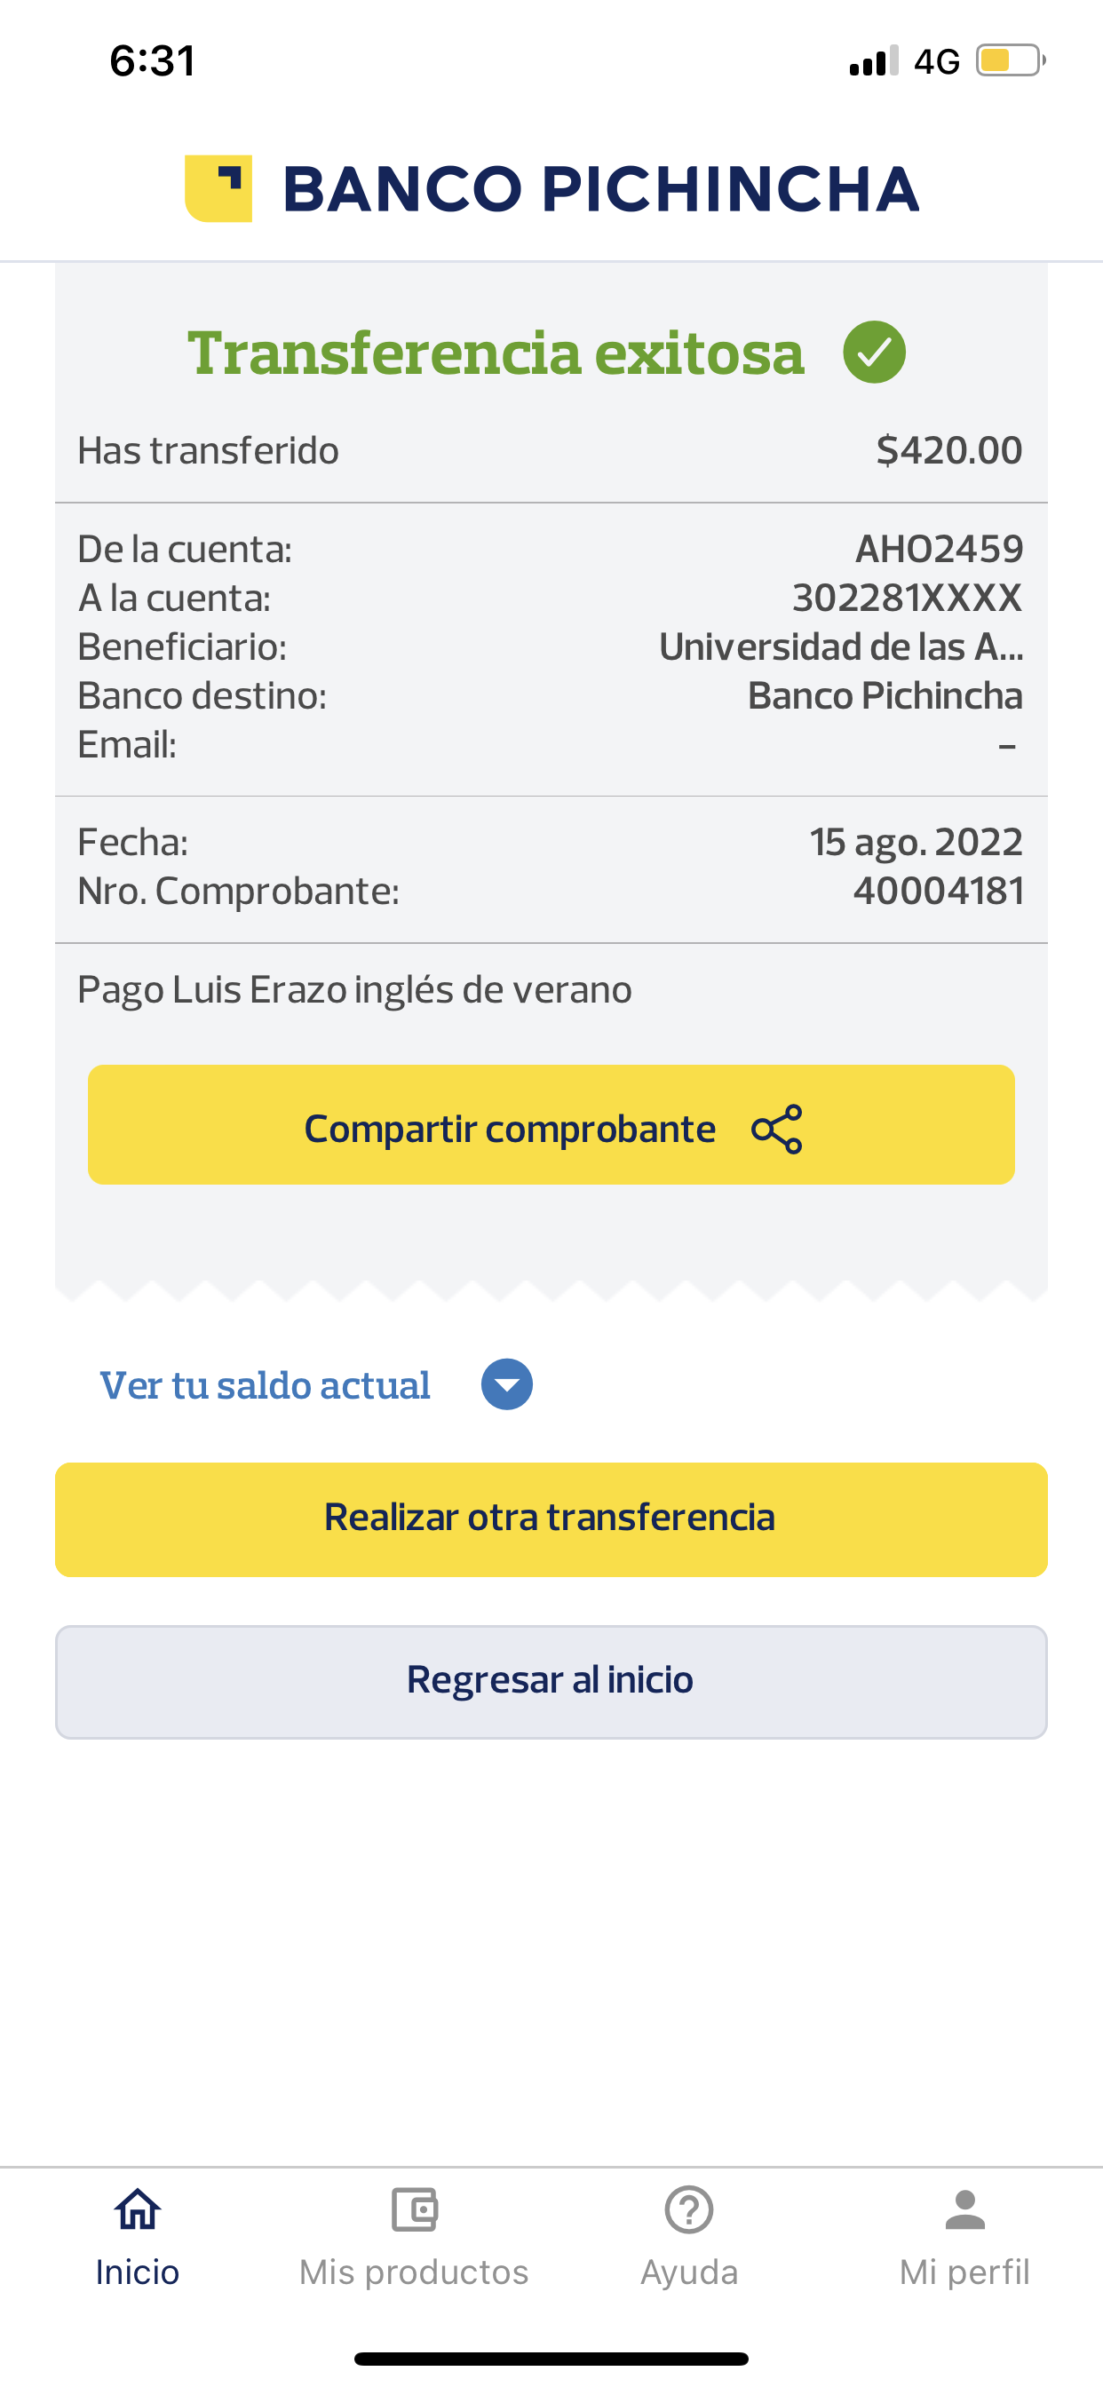Tap the Compartir comprobante button text
Image resolution: width=1103 pixels, height=2387 pixels.
coord(510,1129)
